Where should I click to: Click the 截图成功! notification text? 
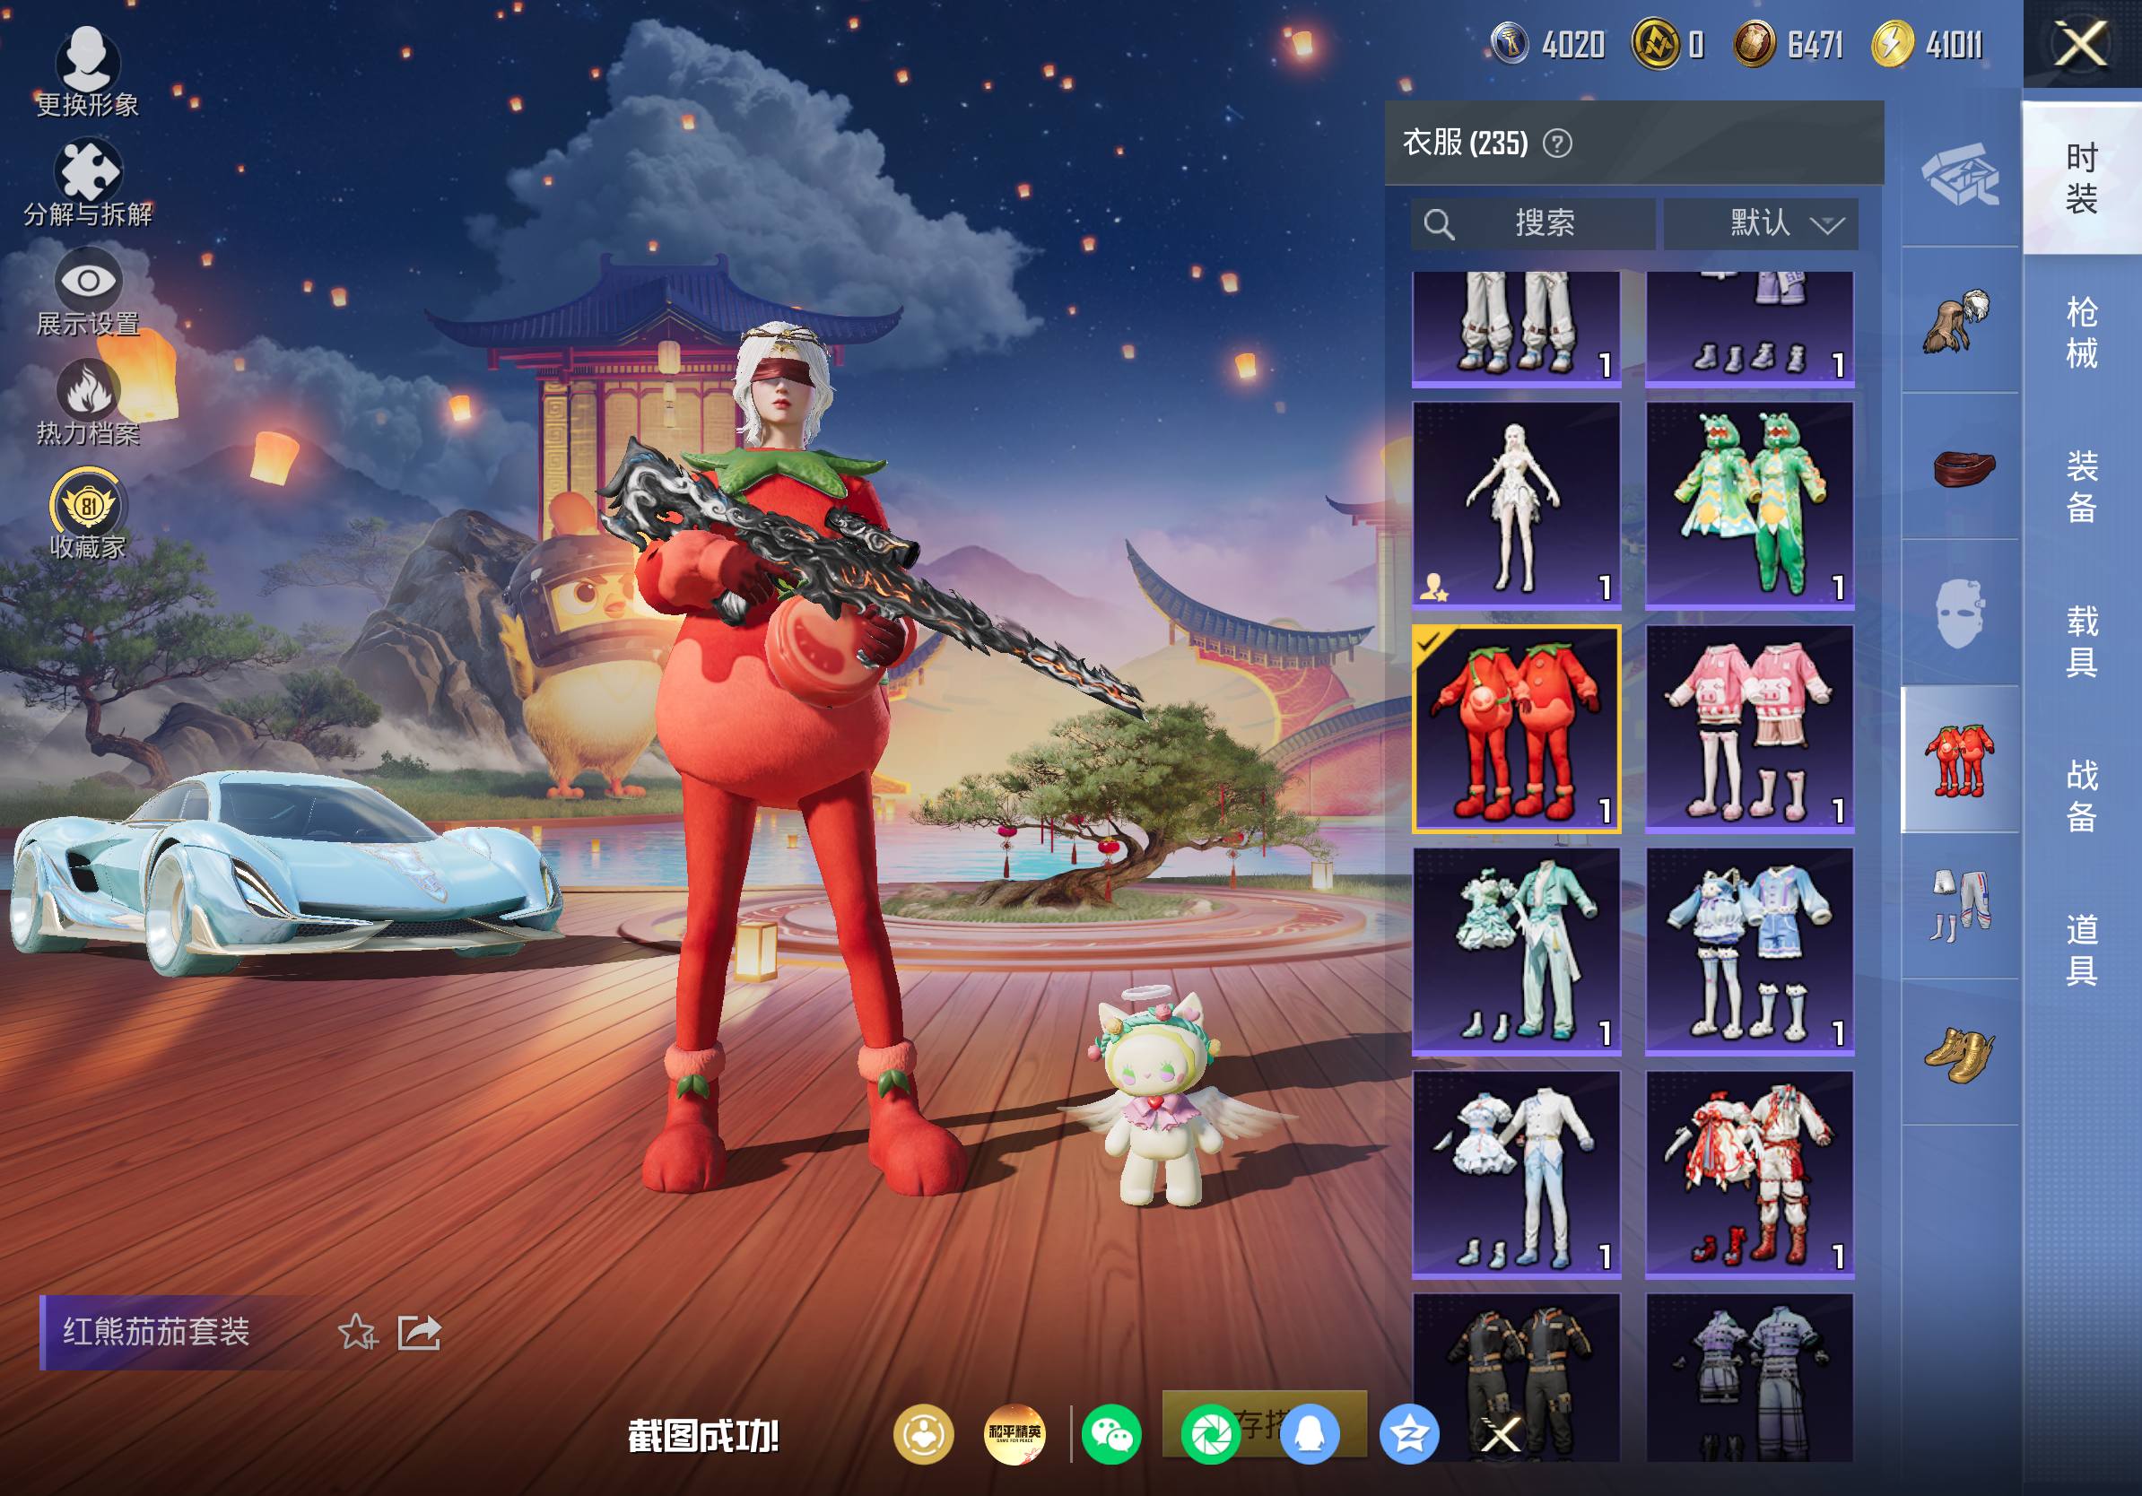[x=702, y=1436]
